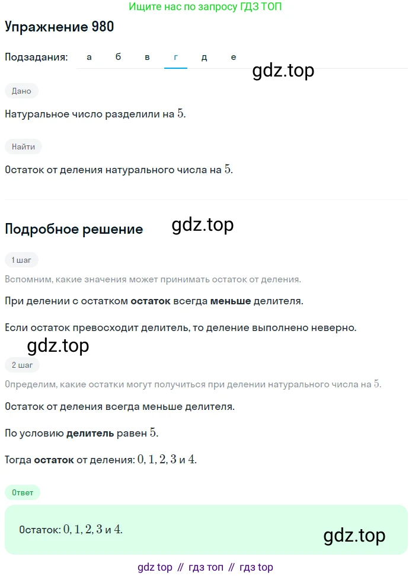Click the Дано label badge

[21, 91]
